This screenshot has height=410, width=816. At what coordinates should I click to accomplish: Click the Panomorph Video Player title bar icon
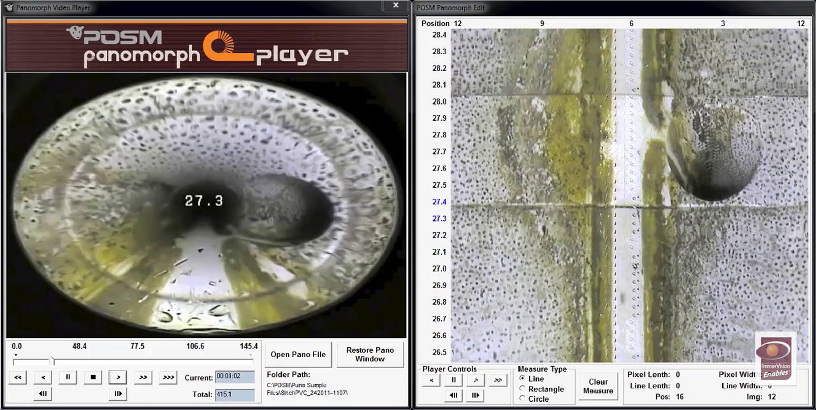point(9,7)
